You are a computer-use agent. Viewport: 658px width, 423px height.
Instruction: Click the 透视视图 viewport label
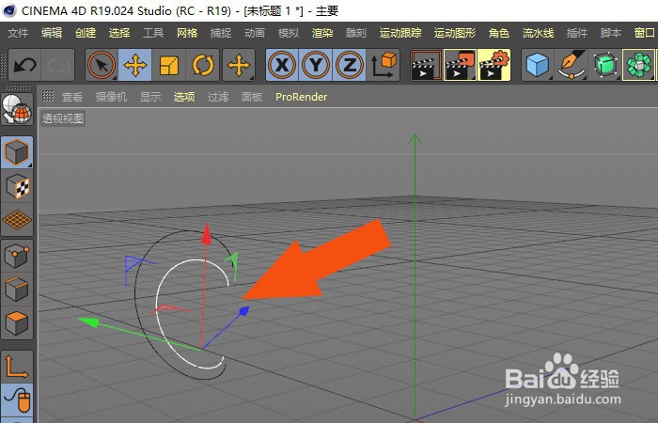coord(63,118)
